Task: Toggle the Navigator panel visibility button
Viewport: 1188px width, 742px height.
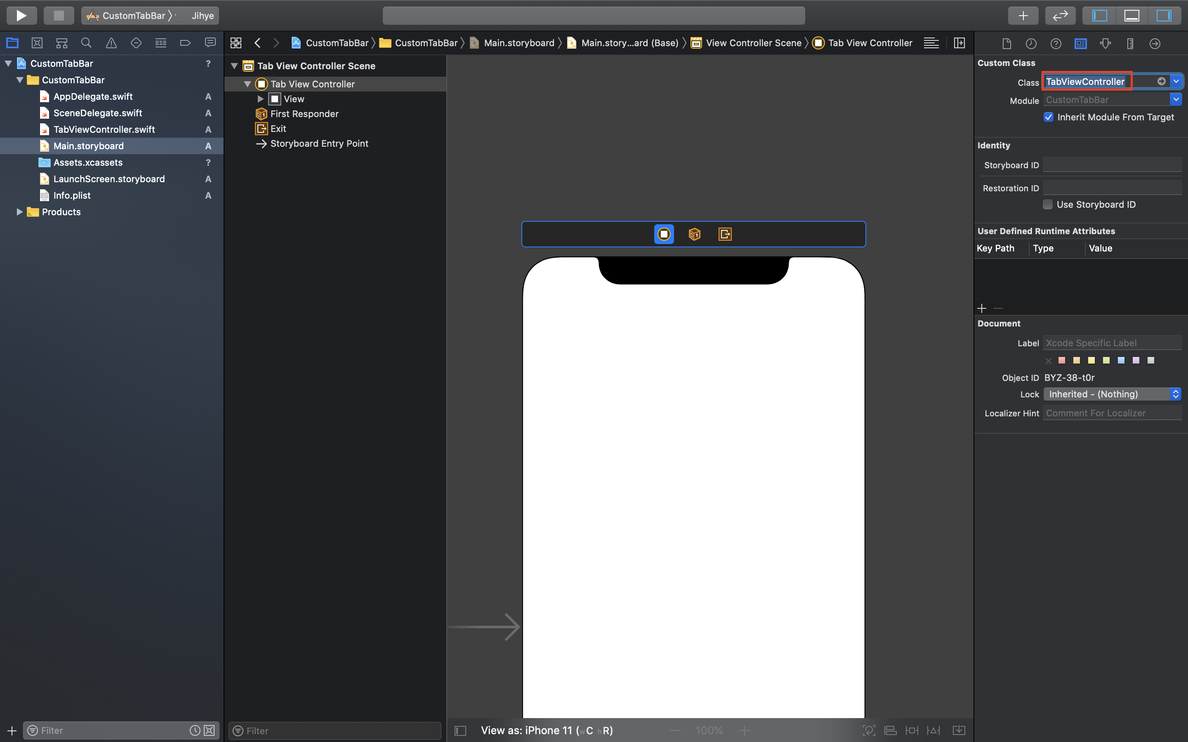Action: click(x=1099, y=15)
